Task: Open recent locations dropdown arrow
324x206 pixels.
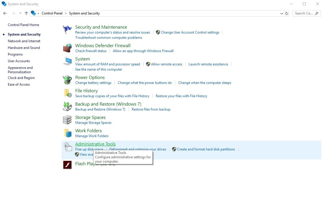Action: pos(20,13)
